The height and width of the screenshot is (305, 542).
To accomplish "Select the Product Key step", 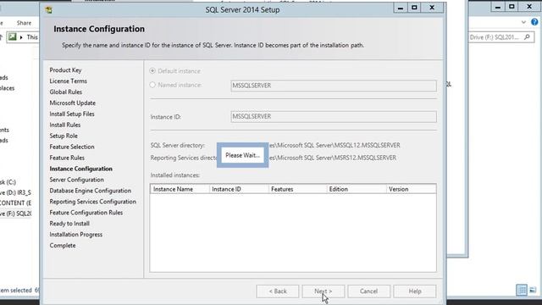I will (x=65, y=69).
